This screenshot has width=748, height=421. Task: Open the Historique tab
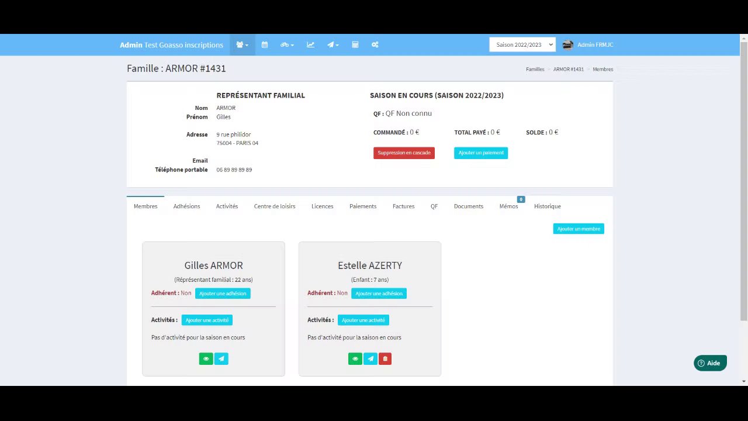(548, 206)
